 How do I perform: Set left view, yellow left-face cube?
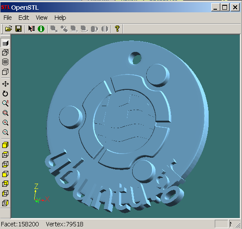pos(5,193)
